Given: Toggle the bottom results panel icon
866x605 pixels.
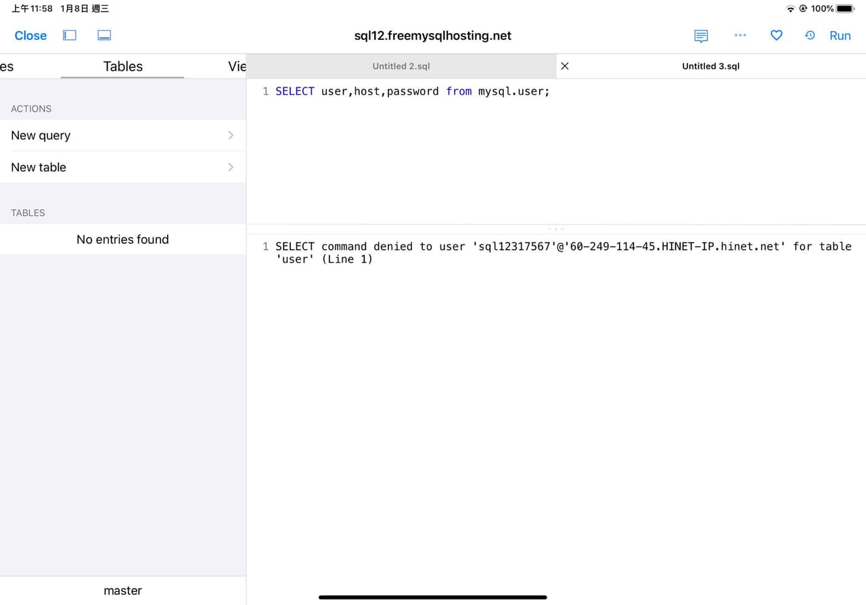Looking at the screenshot, I should point(104,35).
